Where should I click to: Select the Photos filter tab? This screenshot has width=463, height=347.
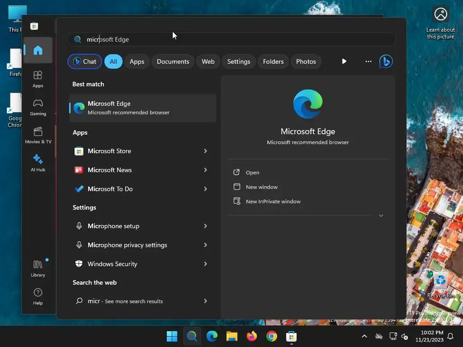306,61
